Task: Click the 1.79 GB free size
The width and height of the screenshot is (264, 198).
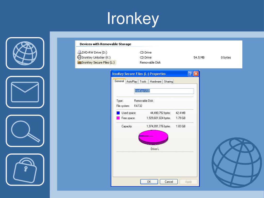Action: pos(180,118)
